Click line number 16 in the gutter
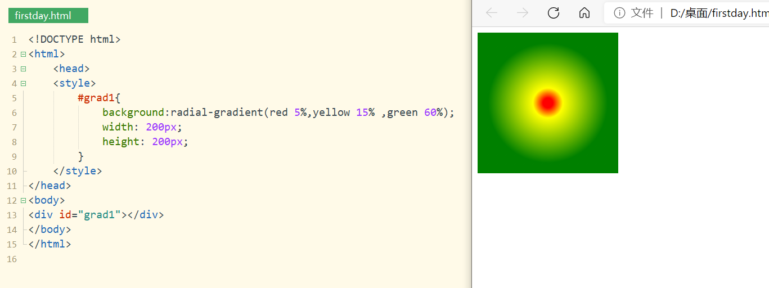The width and height of the screenshot is (769, 288). coord(11,259)
